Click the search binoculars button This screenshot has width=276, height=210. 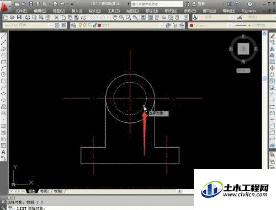pyautogui.click(x=187, y=4)
